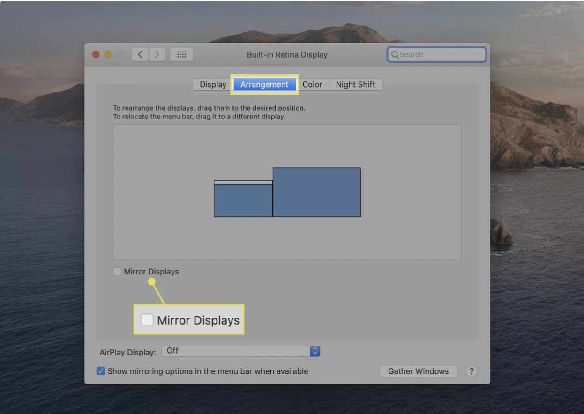Switch to the Color tab
Screen dimensions: 584x414
coord(312,85)
